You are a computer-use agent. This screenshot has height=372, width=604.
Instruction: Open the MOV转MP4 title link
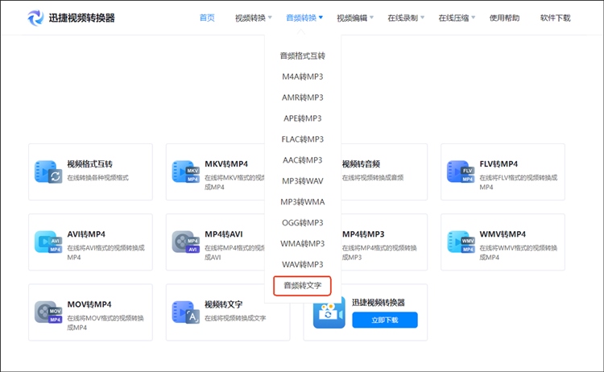point(89,304)
